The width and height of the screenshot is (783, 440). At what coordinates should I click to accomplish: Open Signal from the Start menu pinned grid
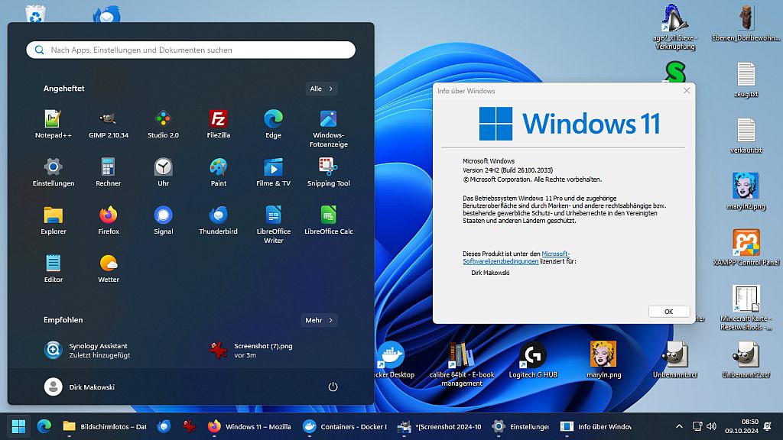[164, 220]
